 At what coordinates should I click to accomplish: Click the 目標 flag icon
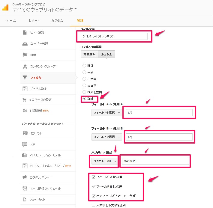tap(25, 55)
